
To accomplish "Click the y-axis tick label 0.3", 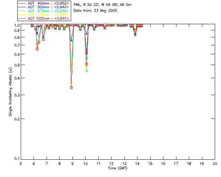I will coord(17,95).
